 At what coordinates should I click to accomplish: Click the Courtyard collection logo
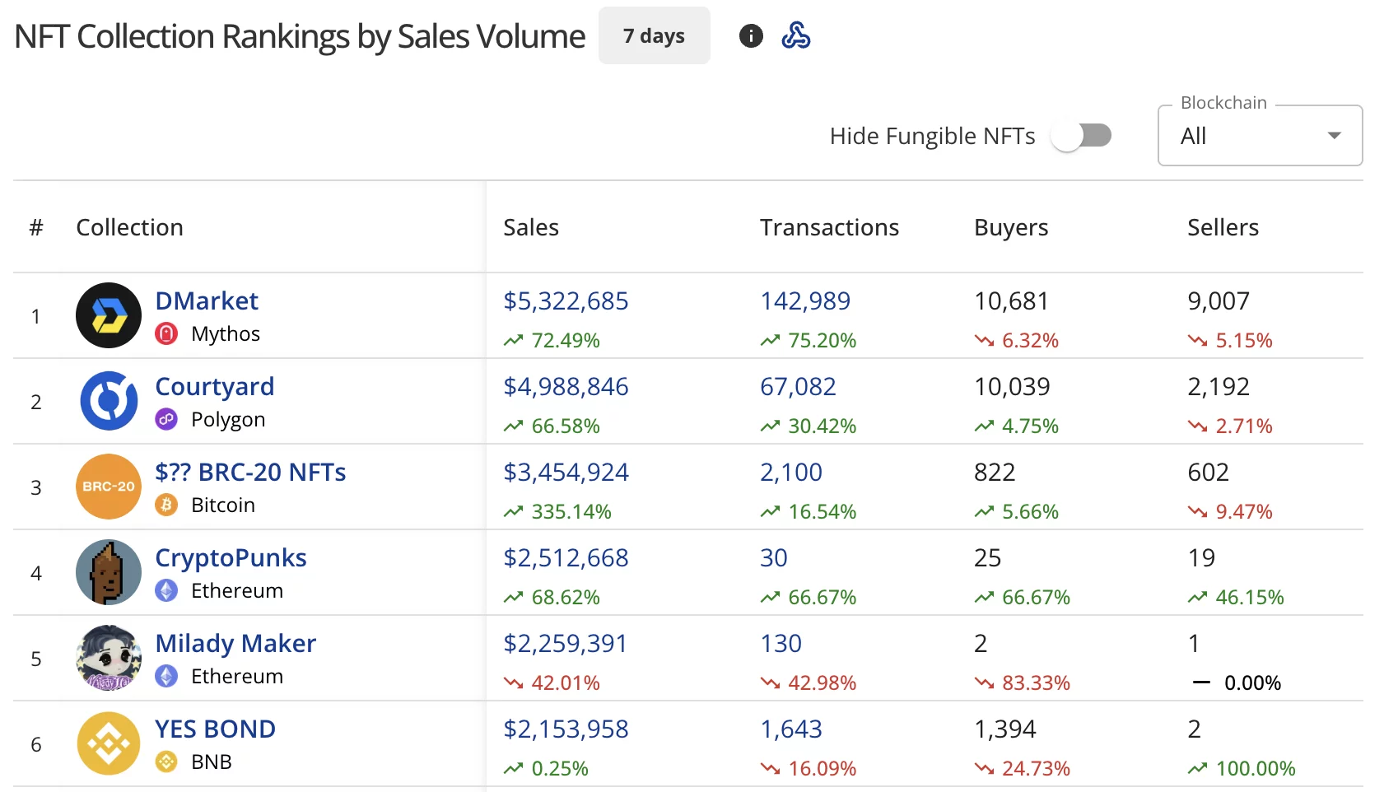click(108, 401)
